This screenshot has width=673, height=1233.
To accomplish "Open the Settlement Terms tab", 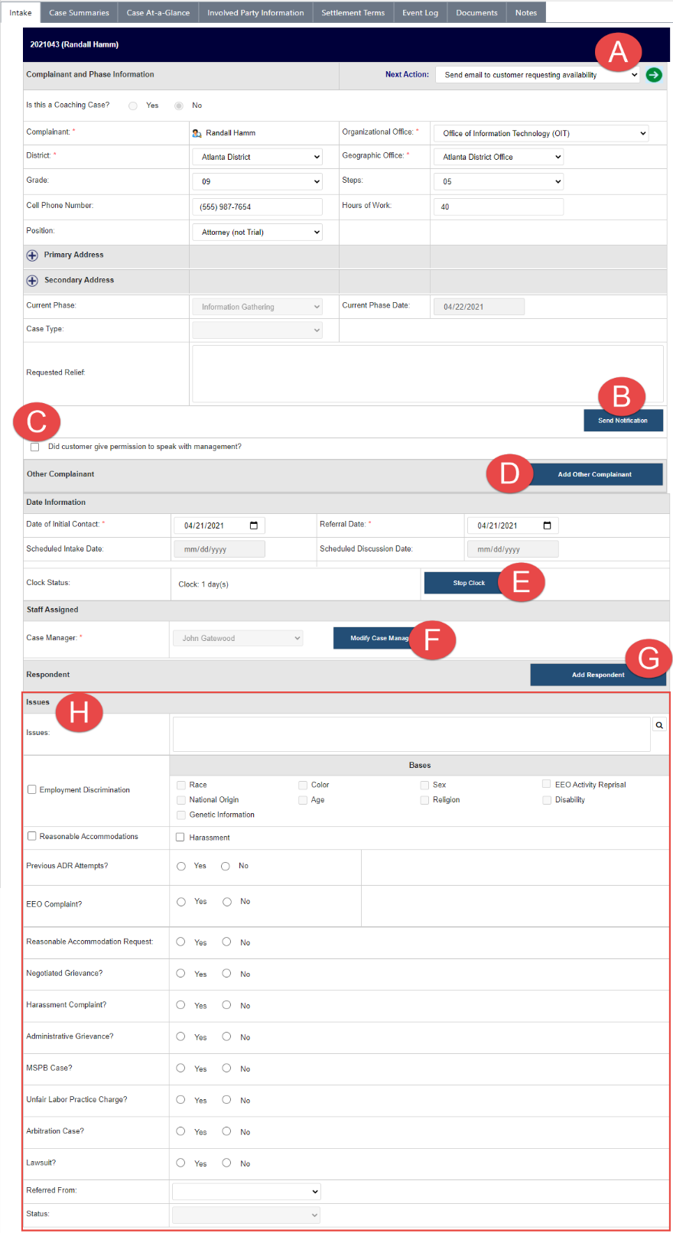I will [x=353, y=12].
